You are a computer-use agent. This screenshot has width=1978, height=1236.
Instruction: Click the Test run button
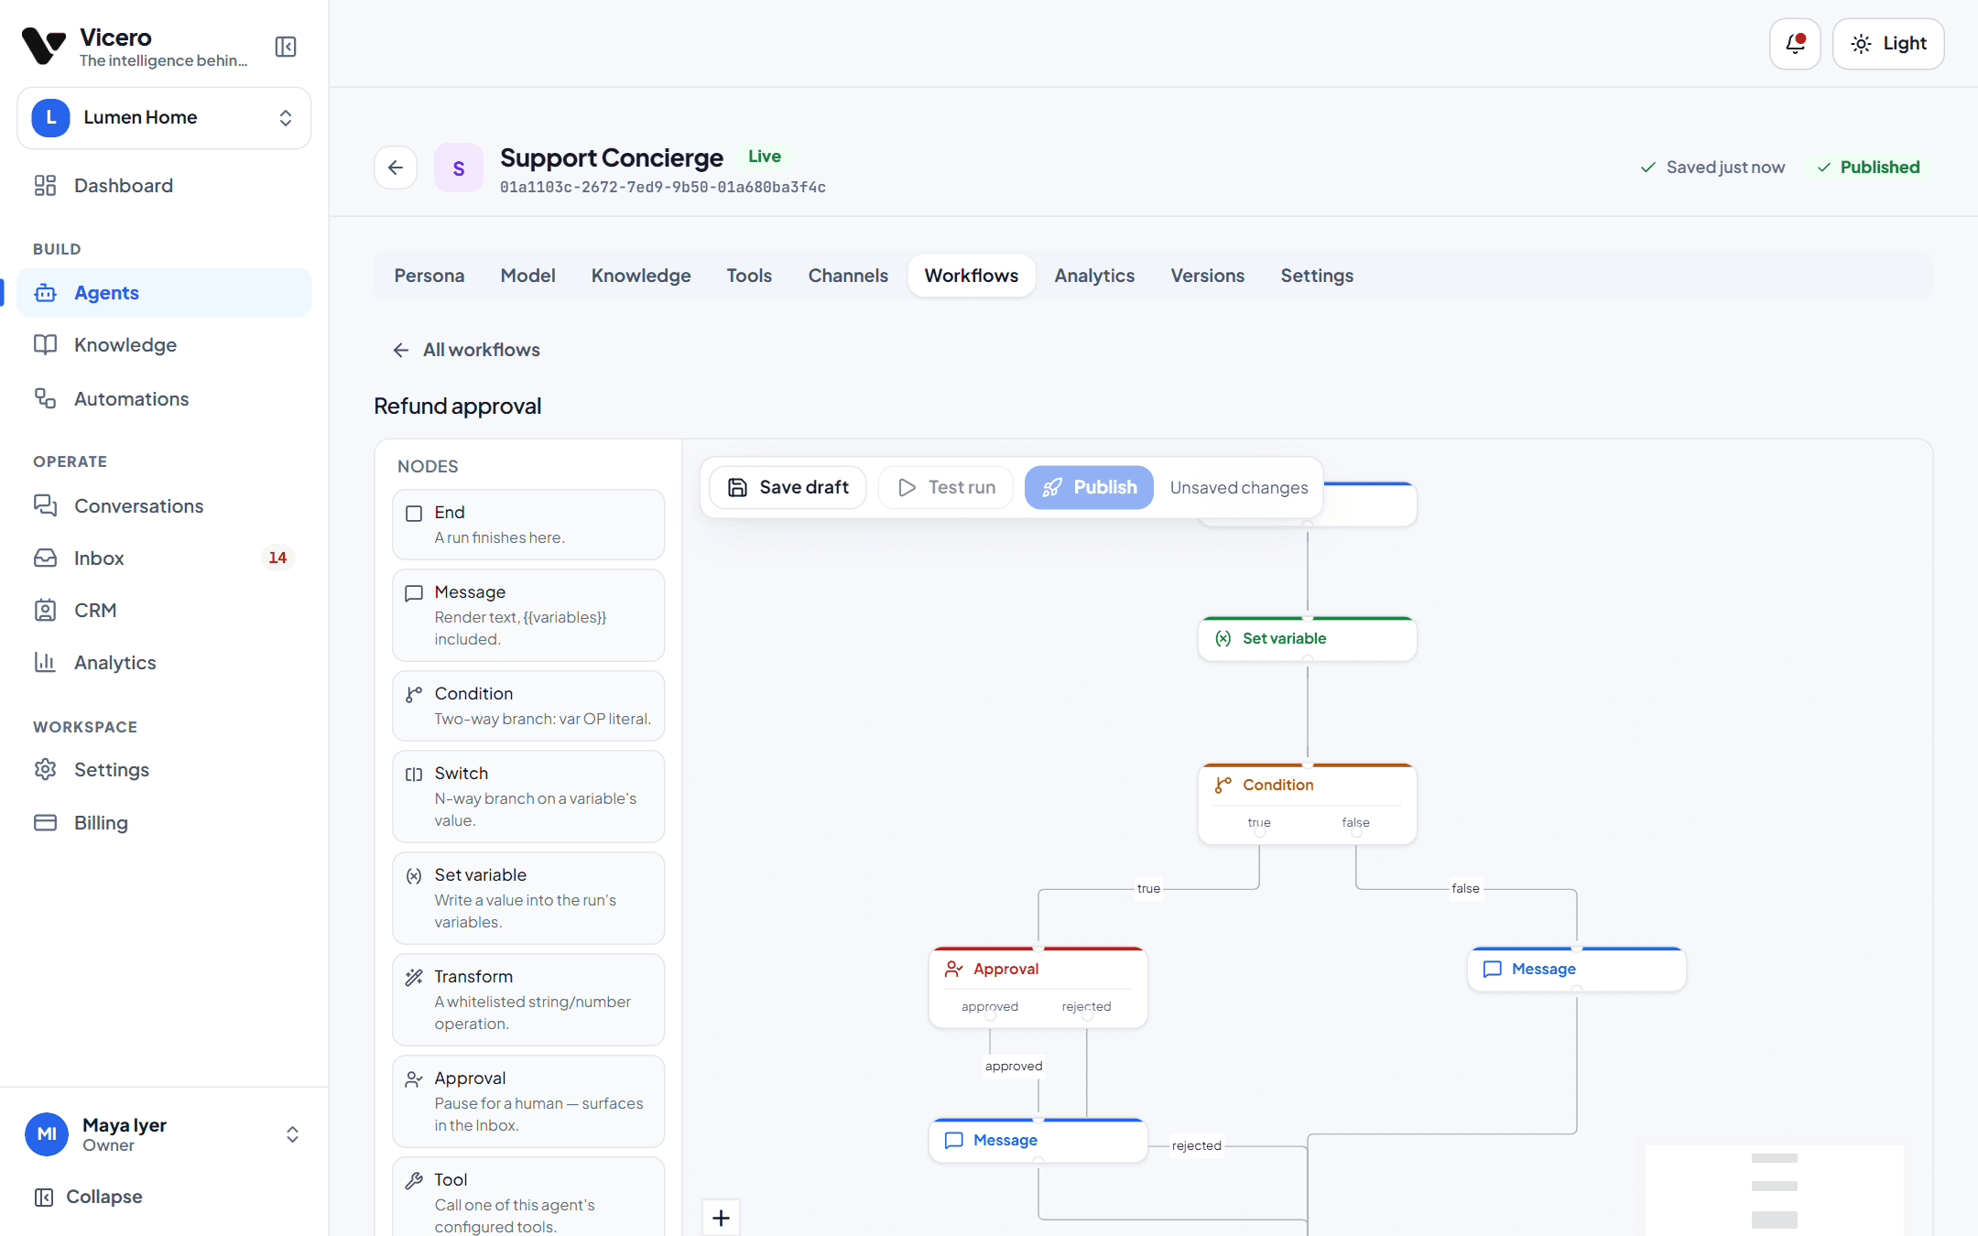pos(946,487)
